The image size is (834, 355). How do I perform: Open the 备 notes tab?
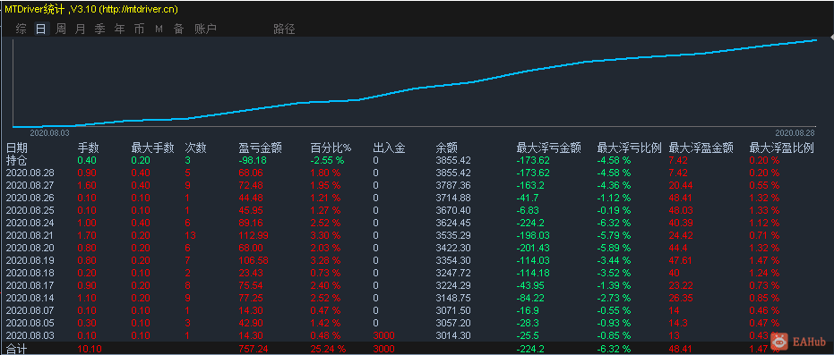tap(179, 30)
